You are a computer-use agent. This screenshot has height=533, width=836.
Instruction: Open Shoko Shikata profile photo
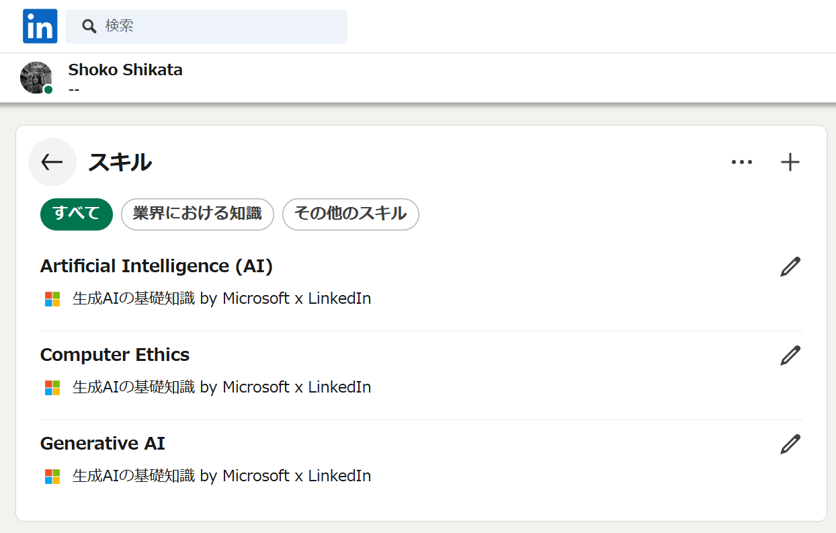click(36, 78)
